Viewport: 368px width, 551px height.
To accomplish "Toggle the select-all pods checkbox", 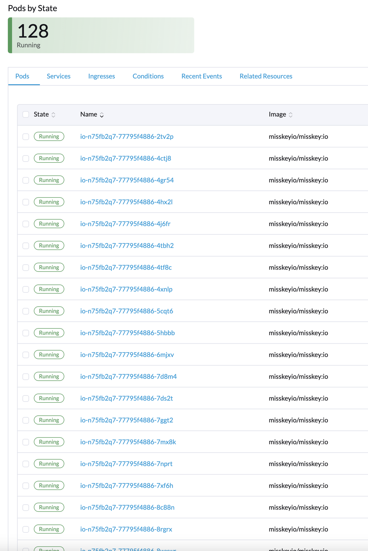I will 26,115.
